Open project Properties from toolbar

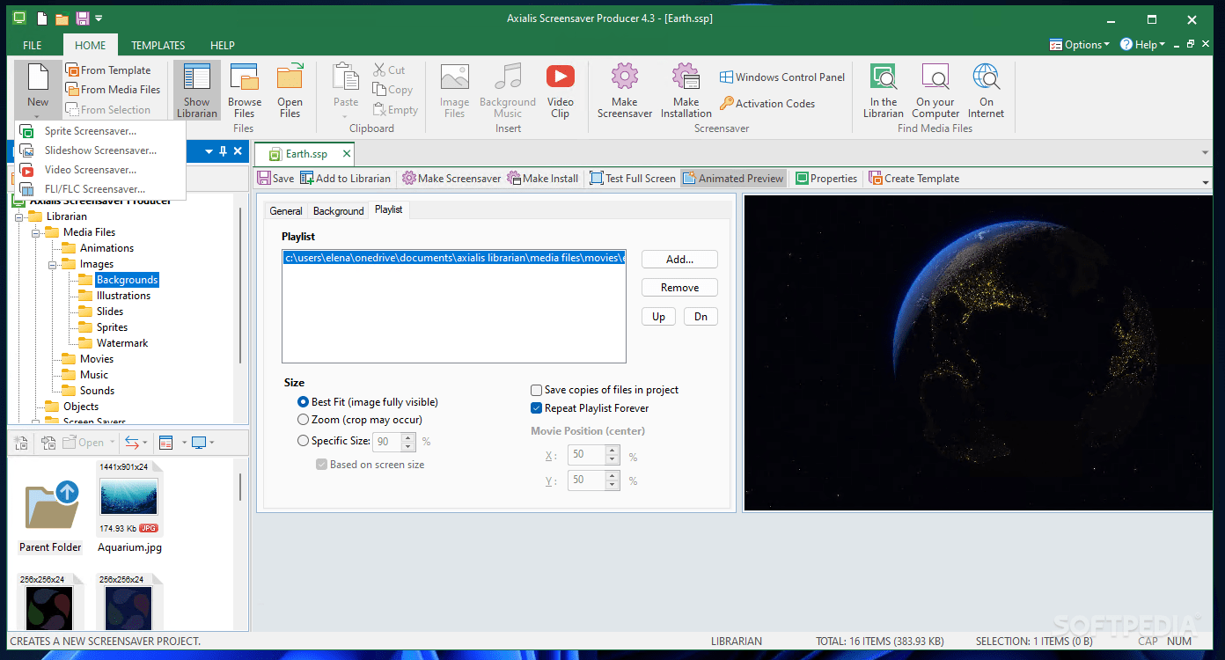[826, 179]
